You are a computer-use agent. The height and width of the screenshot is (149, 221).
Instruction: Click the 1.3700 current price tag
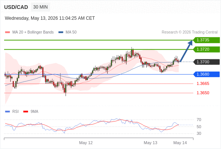coord(206,62)
